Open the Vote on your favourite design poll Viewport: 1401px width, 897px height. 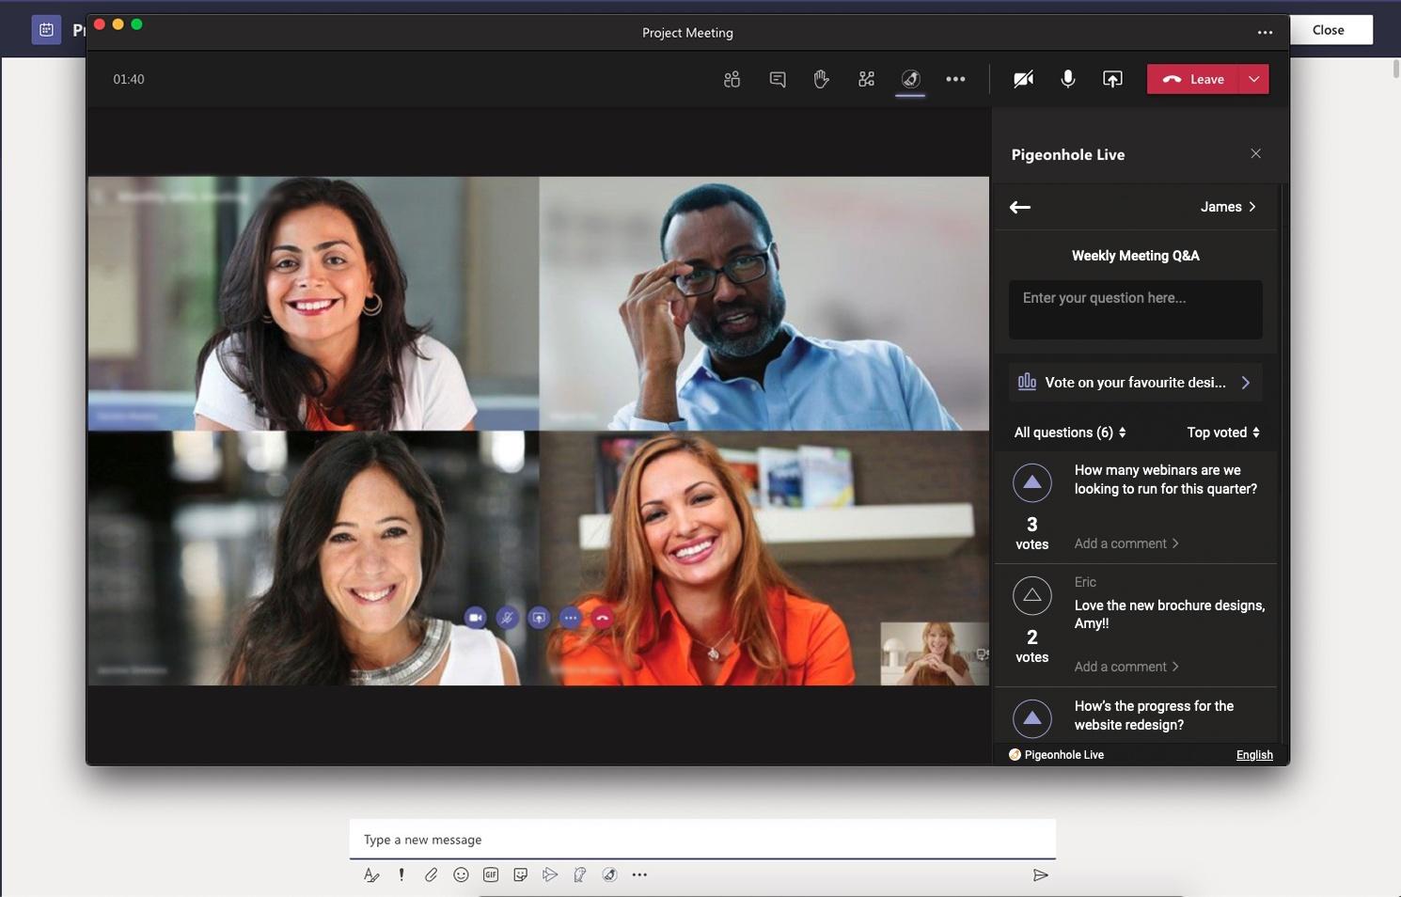pos(1136,383)
